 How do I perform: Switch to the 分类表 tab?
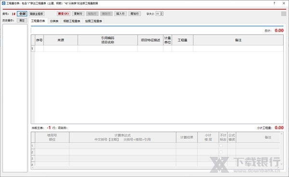tap(54, 21)
